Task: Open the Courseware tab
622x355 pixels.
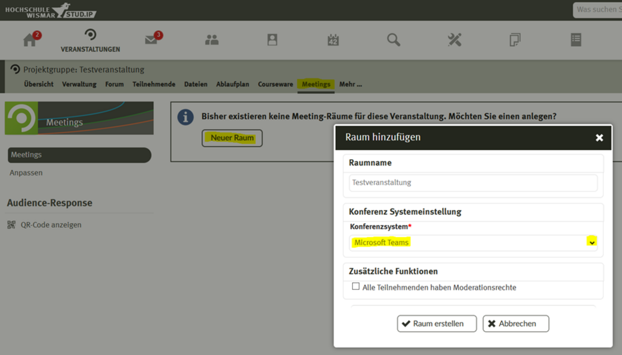Action: tap(275, 84)
